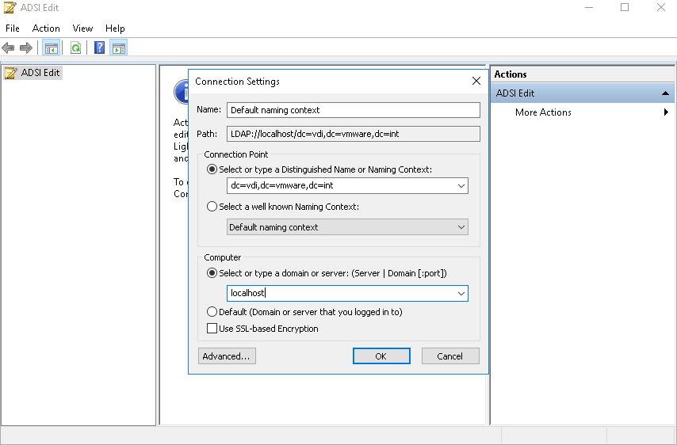Open the Help toolbar icon
The image size is (677, 445).
99,48
